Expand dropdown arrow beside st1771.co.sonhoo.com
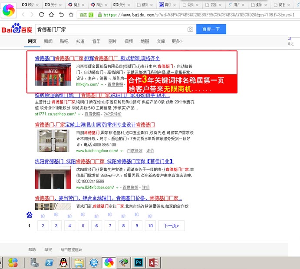 pyautogui.click(x=79, y=114)
